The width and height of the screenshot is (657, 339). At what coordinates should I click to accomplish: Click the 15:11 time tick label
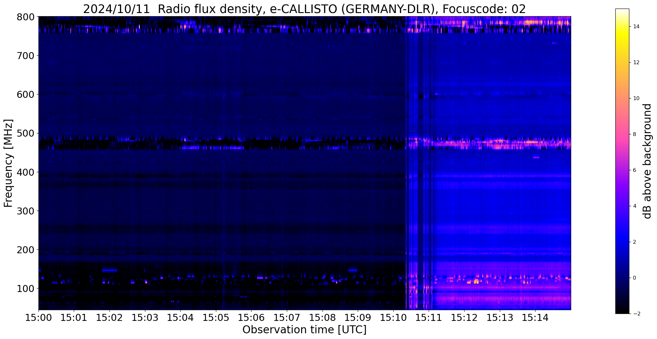[429, 318]
